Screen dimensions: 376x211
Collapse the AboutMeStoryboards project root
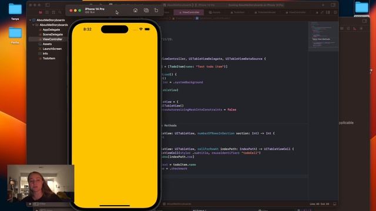(30, 20)
